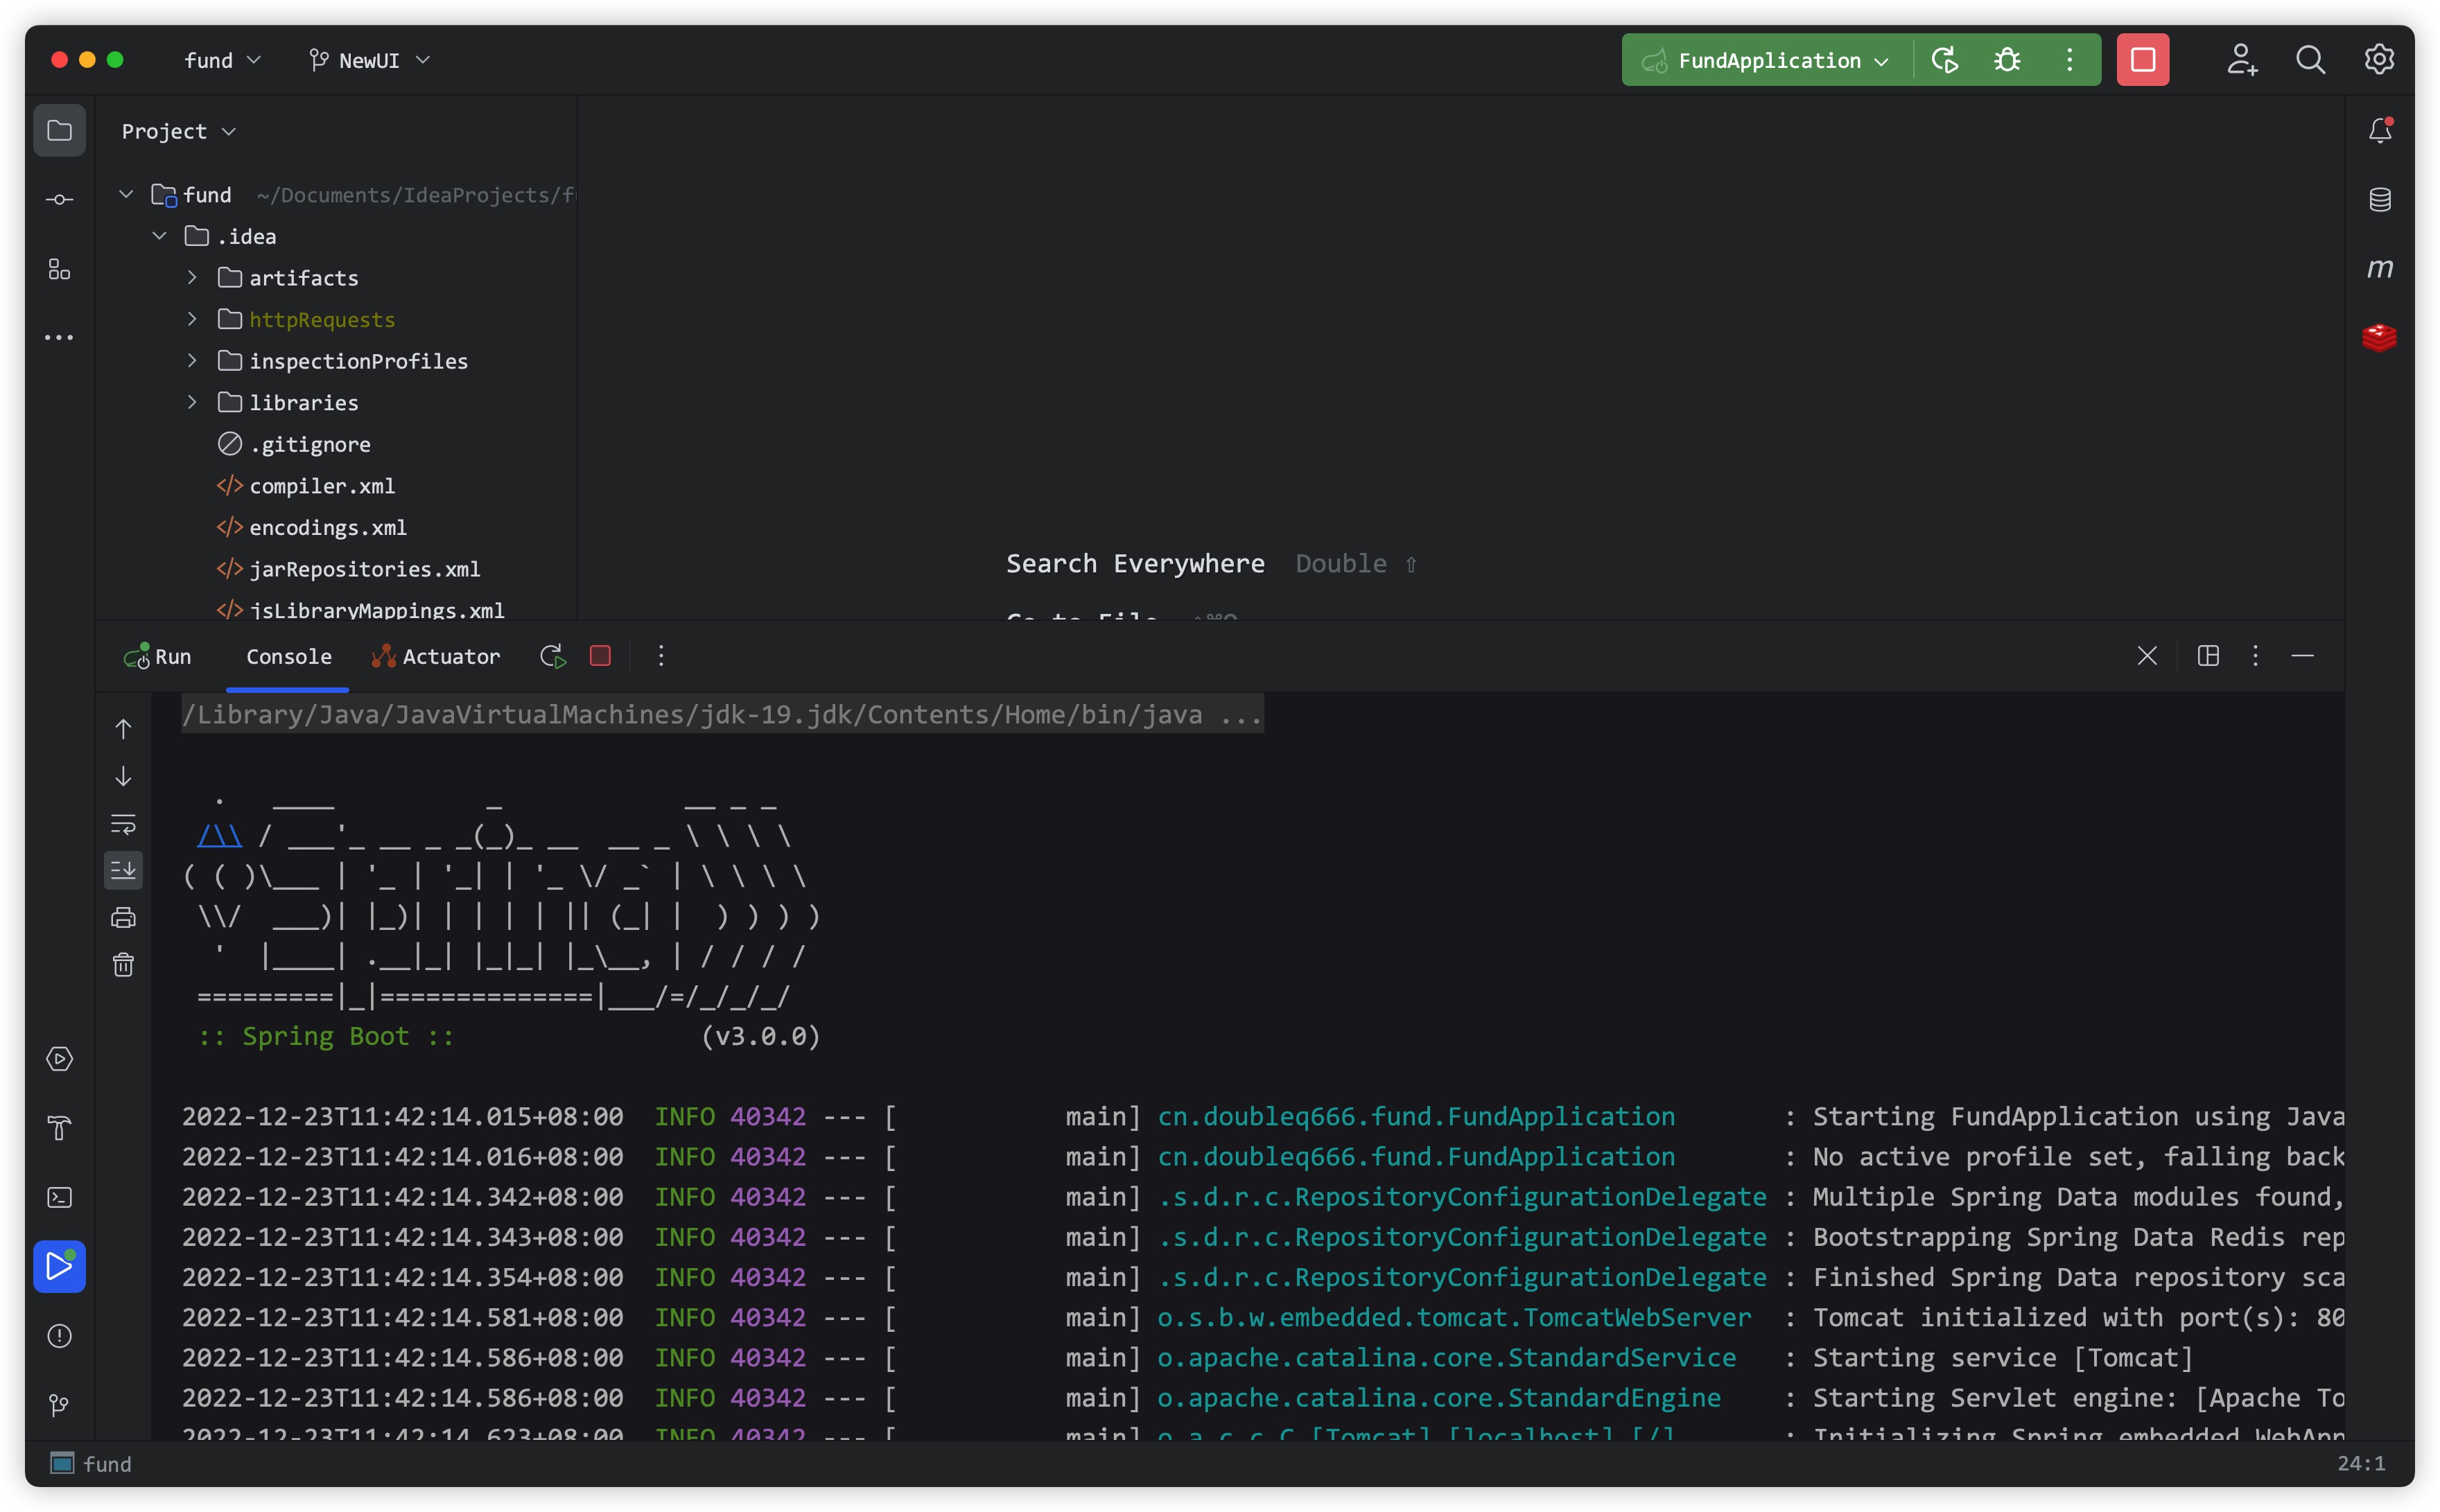Click the Print console output icon
This screenshot has width=2440, height=1512.
[x=123, y=917]
